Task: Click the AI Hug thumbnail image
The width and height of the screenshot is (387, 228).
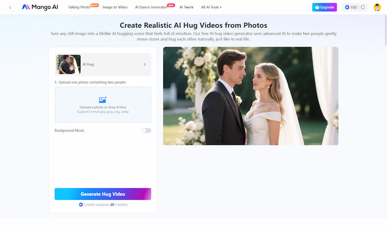Action: 69,64
